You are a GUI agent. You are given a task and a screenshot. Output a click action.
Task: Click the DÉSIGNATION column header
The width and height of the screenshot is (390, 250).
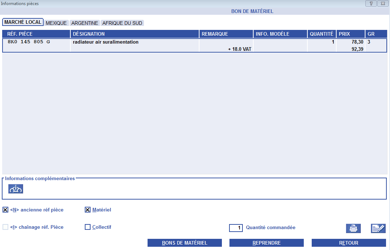135,34
